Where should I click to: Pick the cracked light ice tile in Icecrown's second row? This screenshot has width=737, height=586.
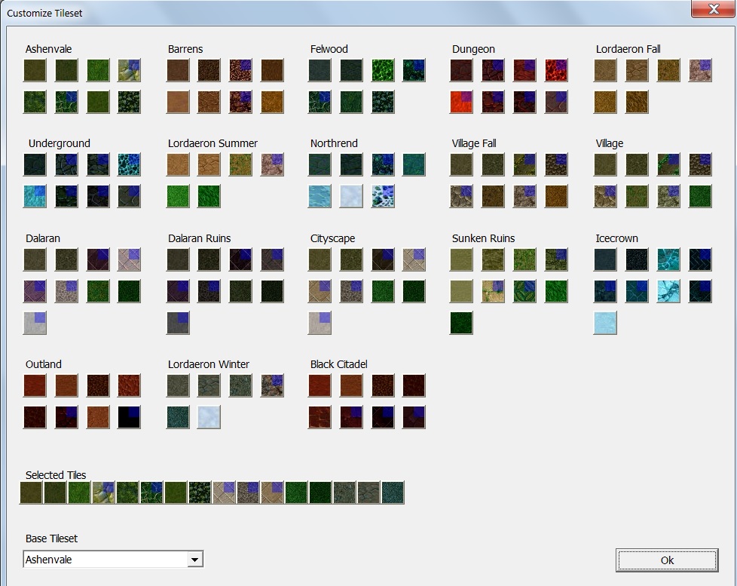668,291
